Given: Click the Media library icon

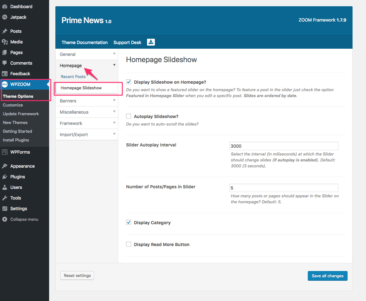Looking at the screenshot, I should (x=5, y=42).
